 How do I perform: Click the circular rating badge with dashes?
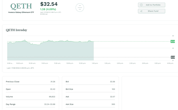pos(80,7)
